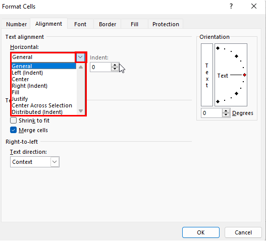The height and width of the screenshot is (241, 266).
Task: Select the Fill tab
Action: click(134, 24)
